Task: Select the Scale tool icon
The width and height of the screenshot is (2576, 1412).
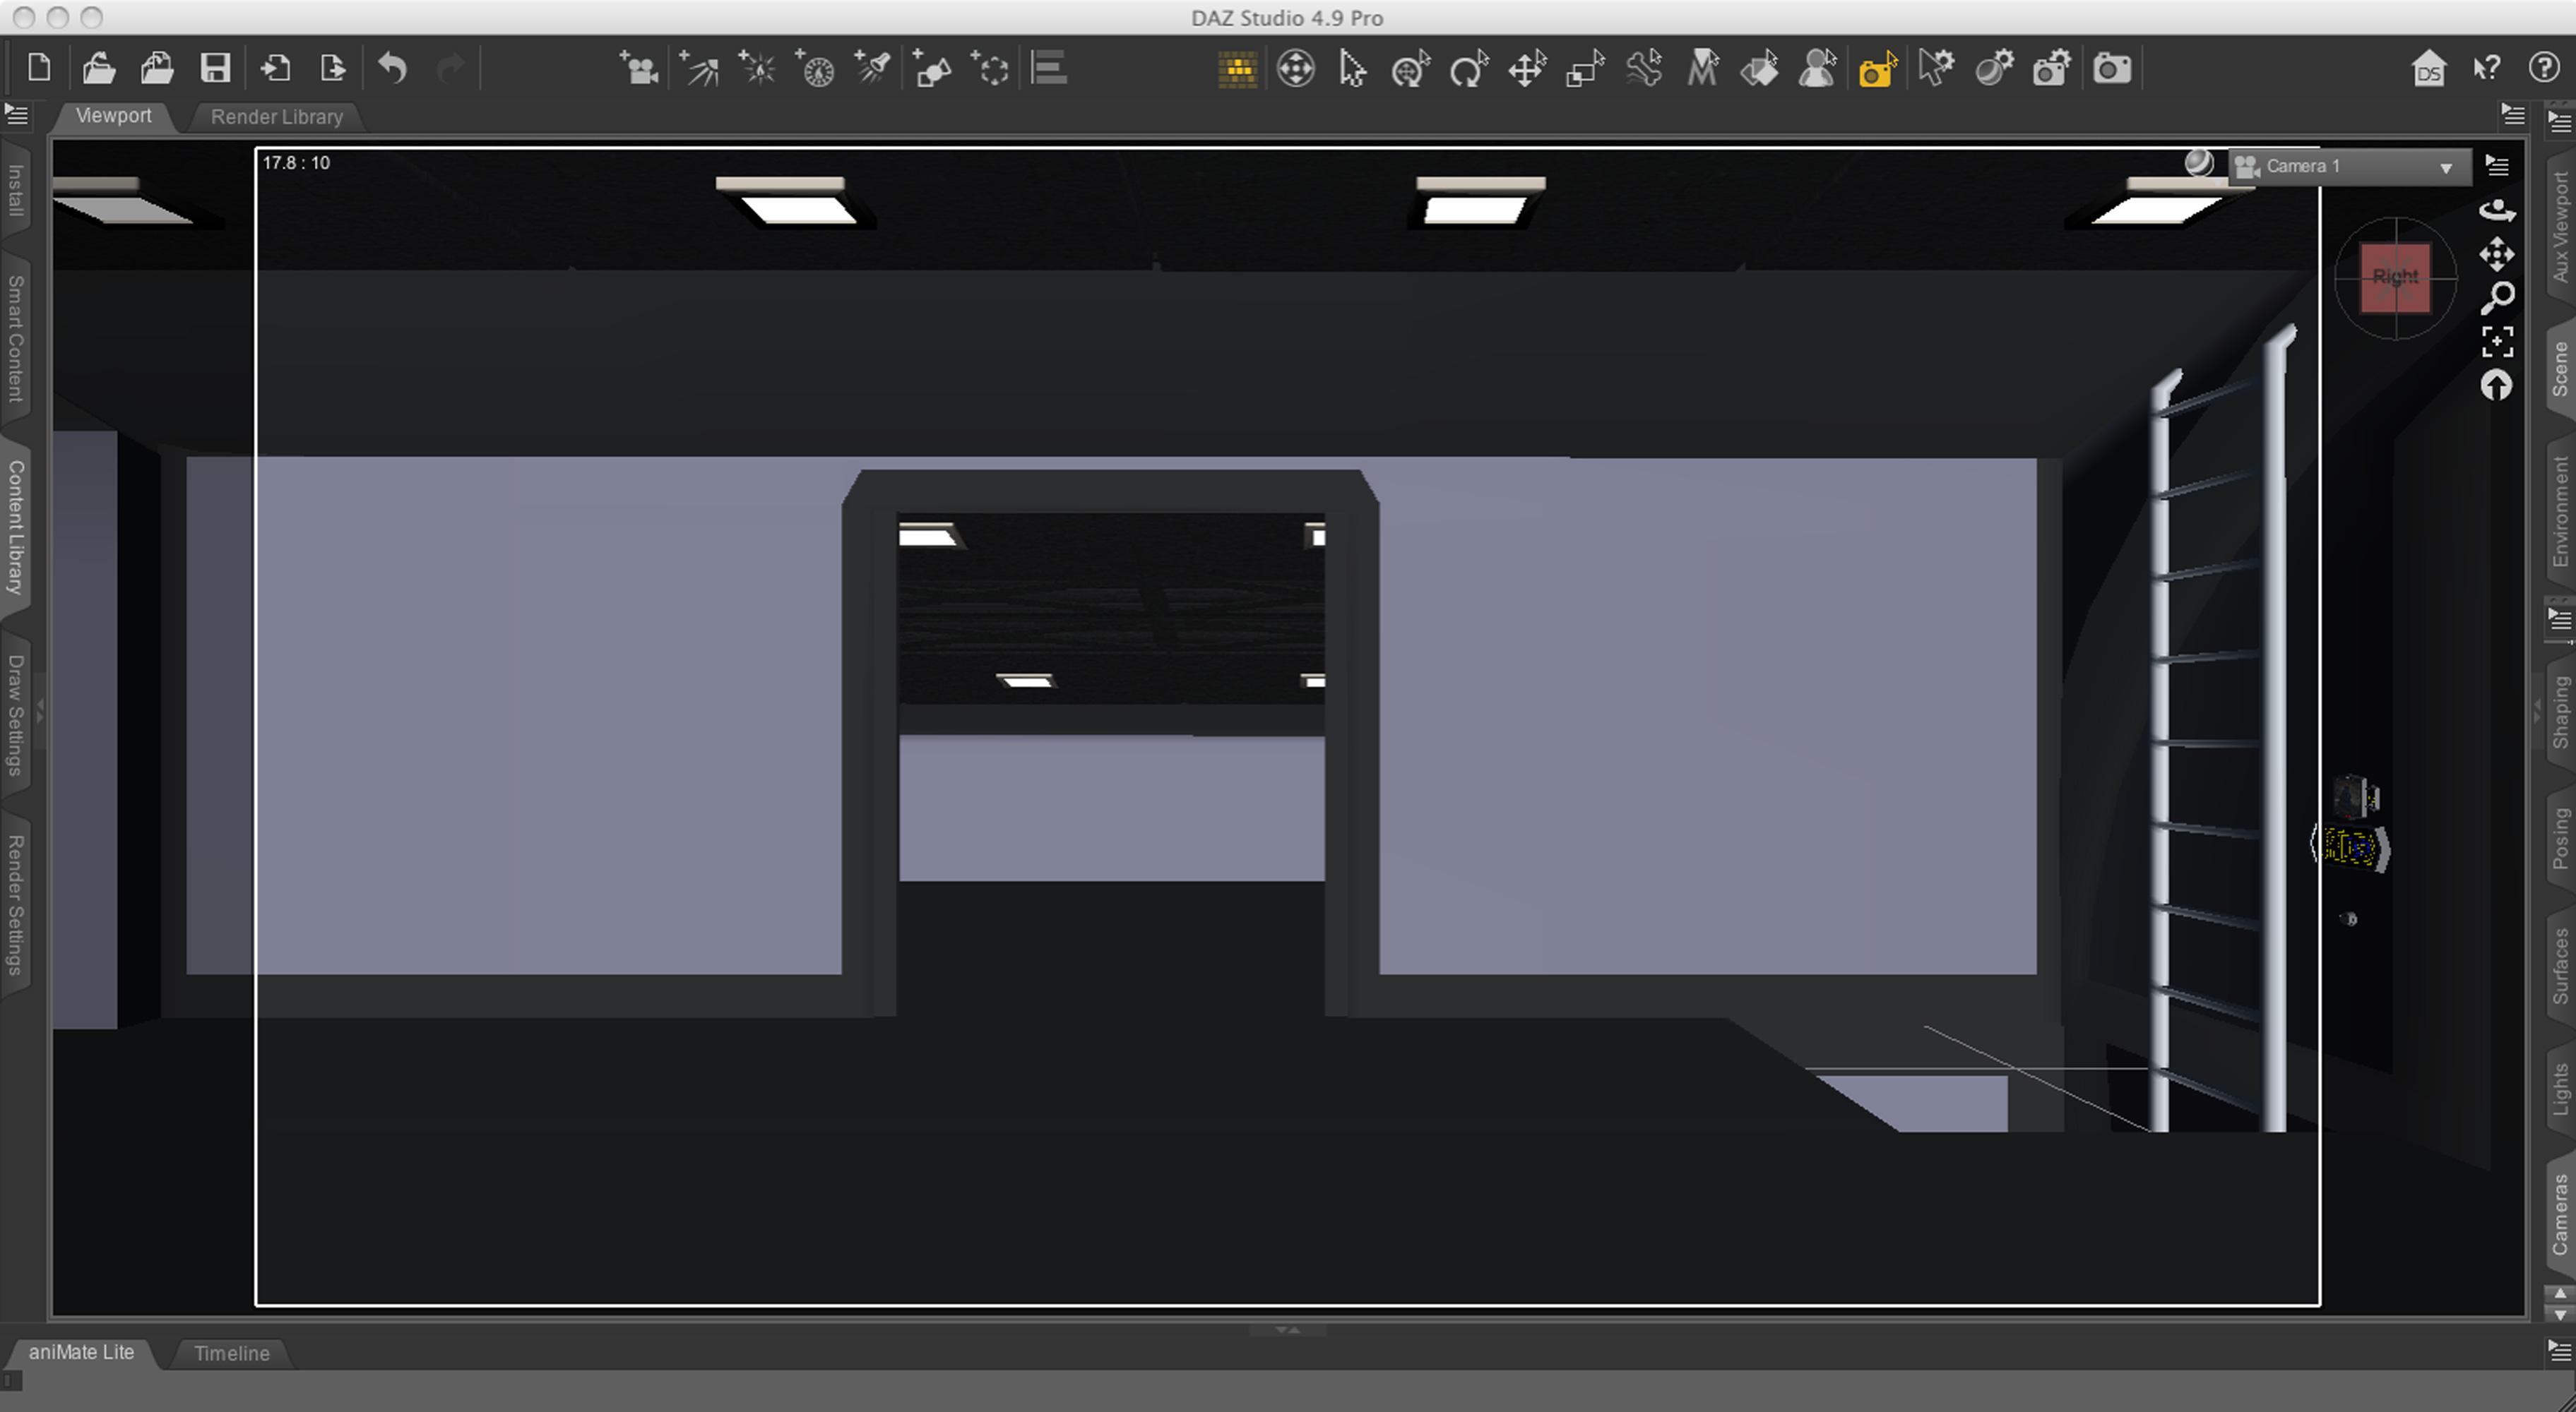Action: coord(1585,69)
